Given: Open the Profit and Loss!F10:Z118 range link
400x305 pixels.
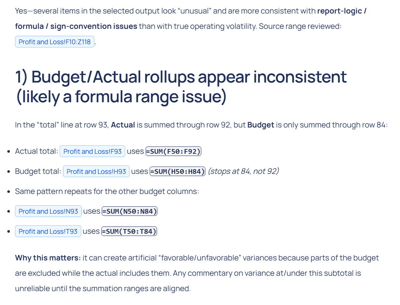Looking at the screenshot, I should (x=55, y=42).
